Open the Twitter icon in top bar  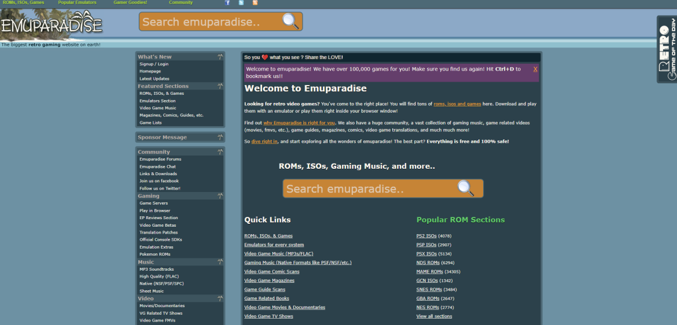point(241,2)
